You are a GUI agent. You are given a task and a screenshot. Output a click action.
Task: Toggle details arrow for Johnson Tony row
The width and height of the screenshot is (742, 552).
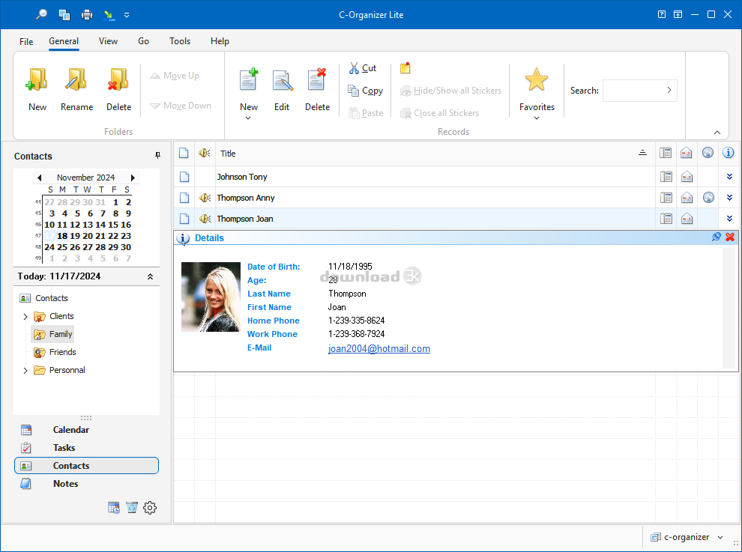tap(729, 178)
